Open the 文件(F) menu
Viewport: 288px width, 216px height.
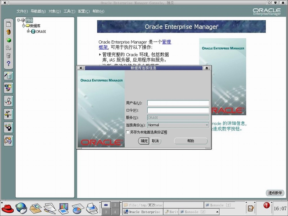pyautogui.click(x=22, y=11)
